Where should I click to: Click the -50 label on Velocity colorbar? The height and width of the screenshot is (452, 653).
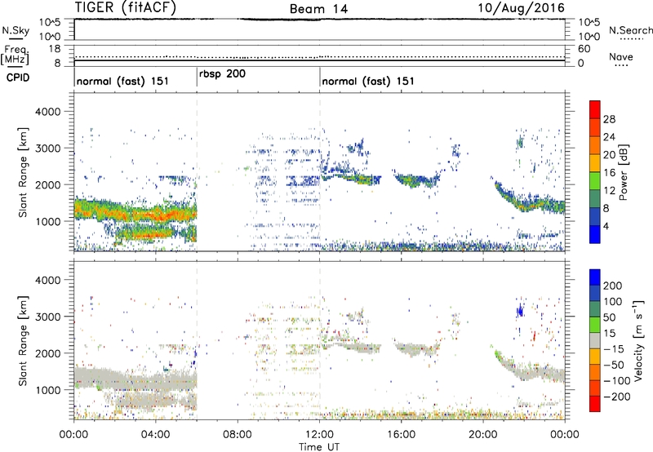[x=615, y=365]
